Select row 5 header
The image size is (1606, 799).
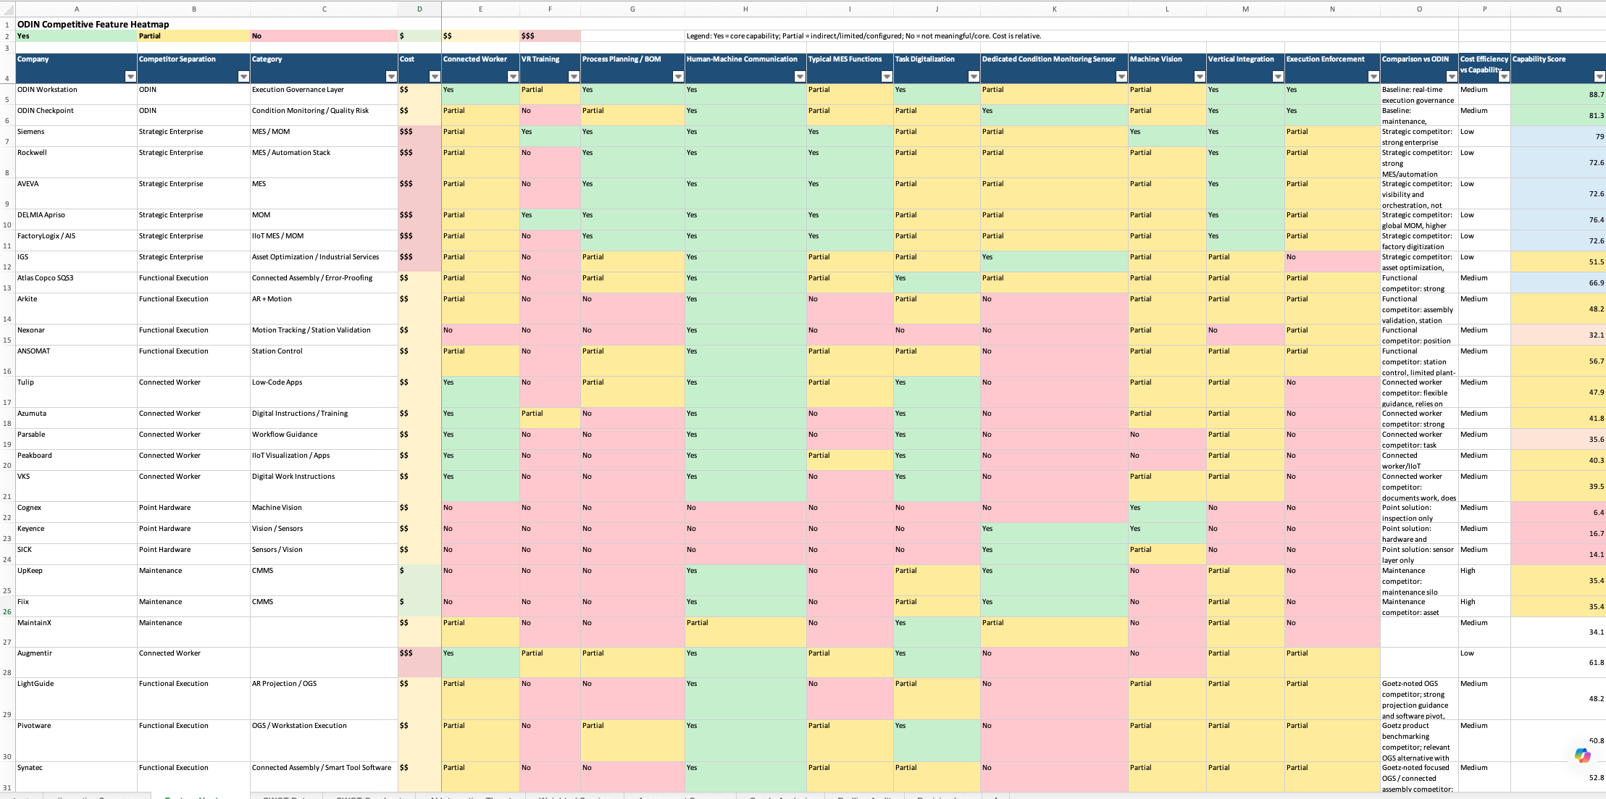[x=7, y=94]
